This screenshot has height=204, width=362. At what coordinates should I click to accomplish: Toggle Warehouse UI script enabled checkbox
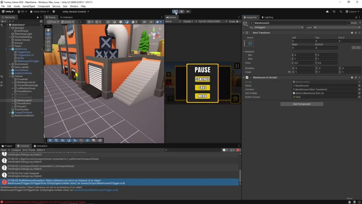pos(250,77)
